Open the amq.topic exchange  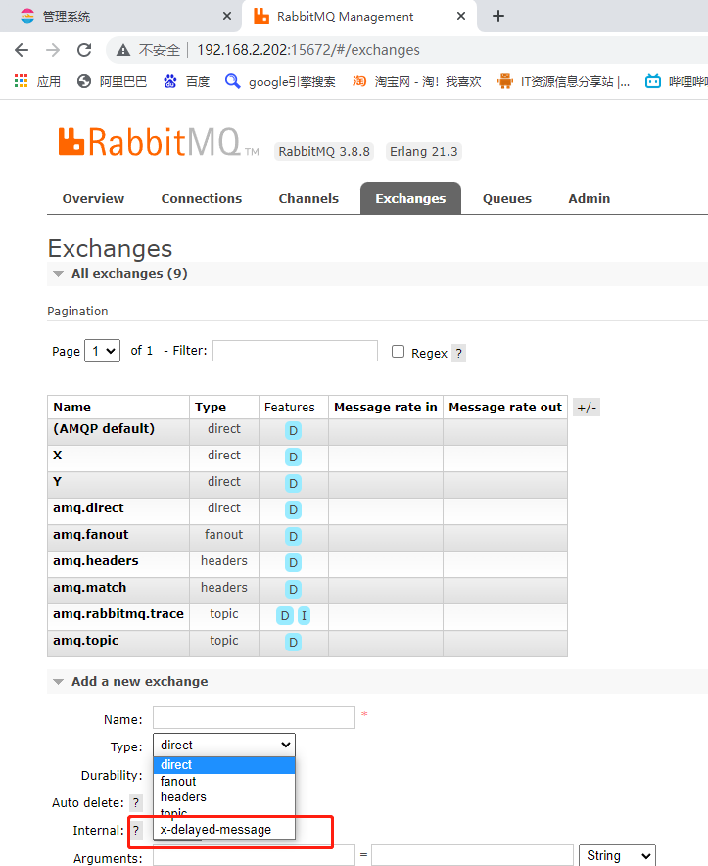tap(85, 641)
